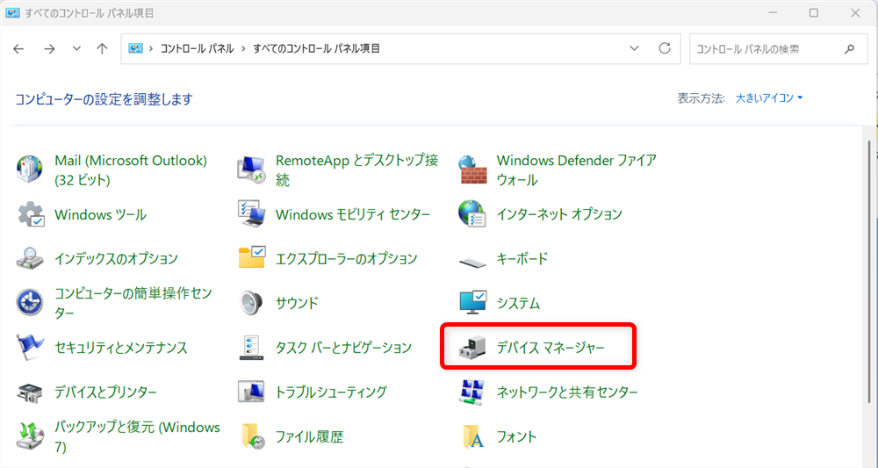Viewport: 878px width, 468px height.
Task: Open the タスク バーとナビゲーション icon
Action: click(251, 348)
